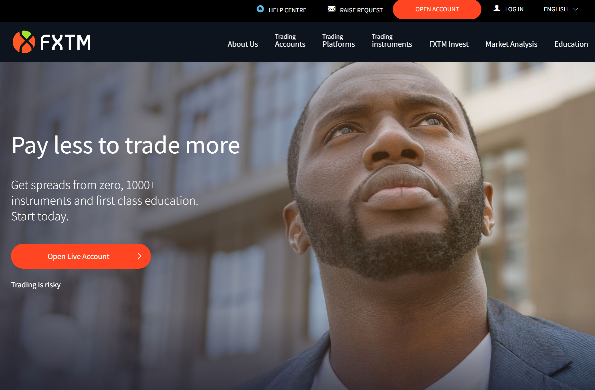
Task: Expand the English language chevron
Action: point(575,9)
